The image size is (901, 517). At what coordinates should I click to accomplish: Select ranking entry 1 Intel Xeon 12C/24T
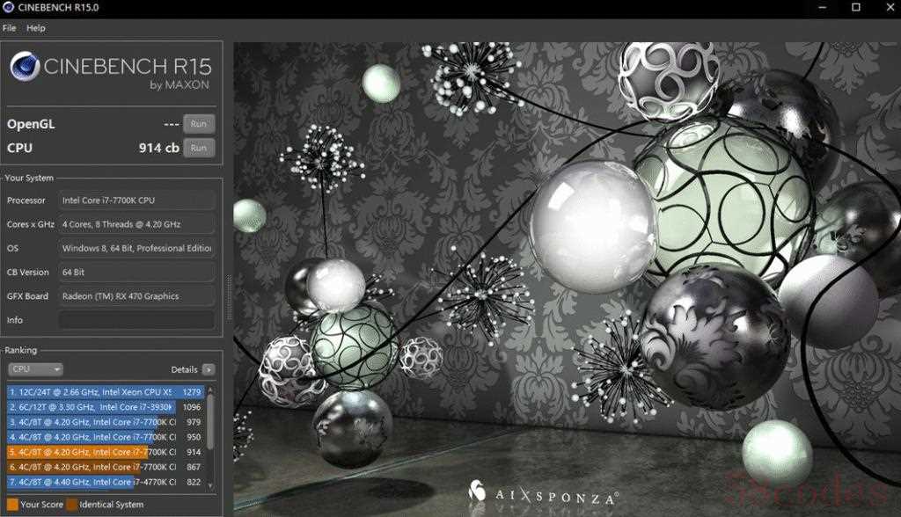(106, 392)
